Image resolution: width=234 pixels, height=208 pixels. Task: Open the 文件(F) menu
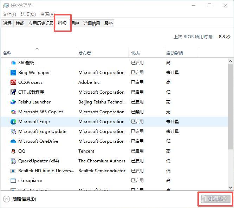coord(9,14)
